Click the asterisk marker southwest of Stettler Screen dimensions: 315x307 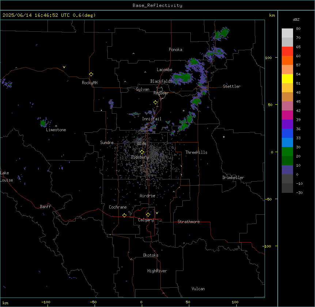(x=183, y=110)
